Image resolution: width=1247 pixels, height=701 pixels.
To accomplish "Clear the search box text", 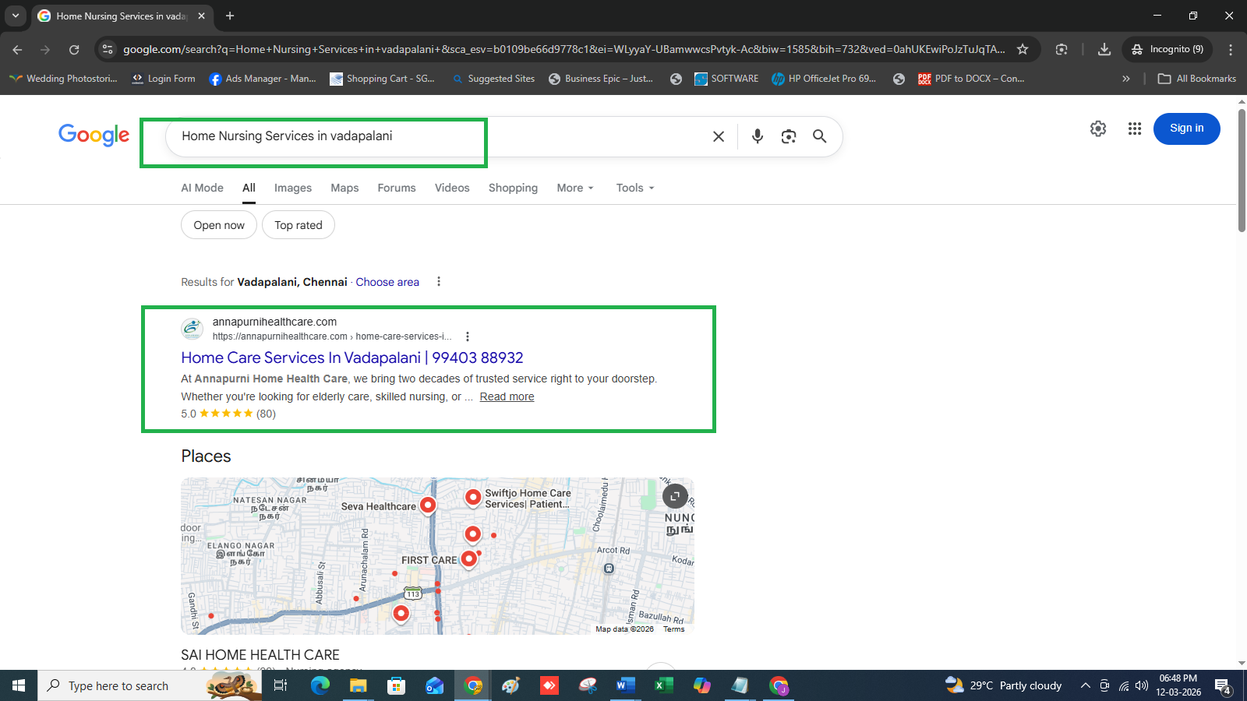I will (719, 136).
